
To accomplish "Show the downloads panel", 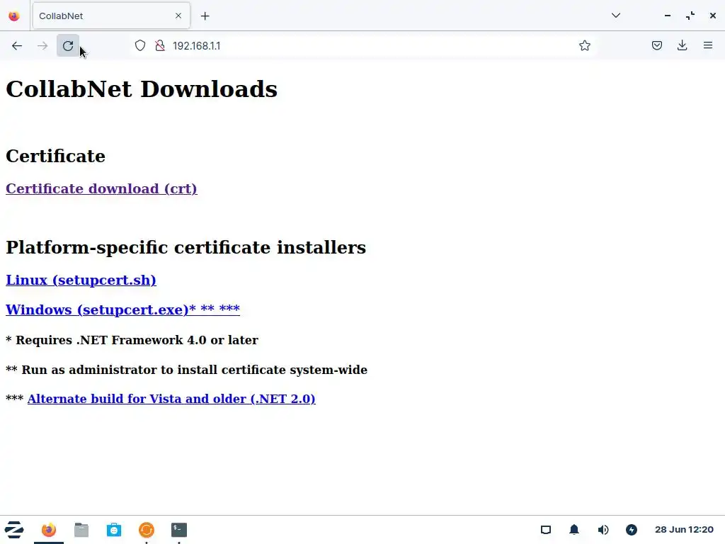I will 682,45.
